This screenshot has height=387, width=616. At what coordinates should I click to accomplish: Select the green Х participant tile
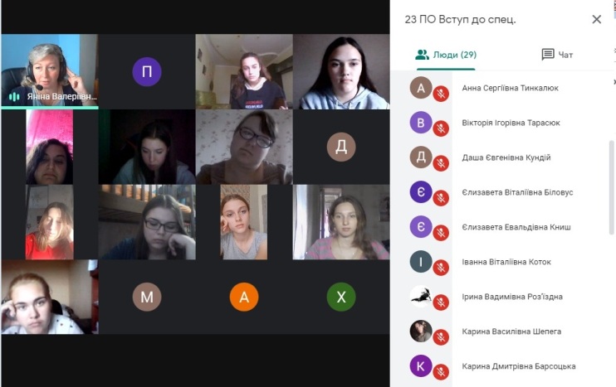click(341, 297)
